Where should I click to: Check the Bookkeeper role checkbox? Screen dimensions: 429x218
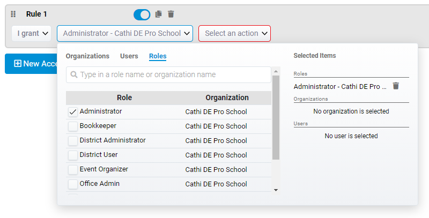73,126
